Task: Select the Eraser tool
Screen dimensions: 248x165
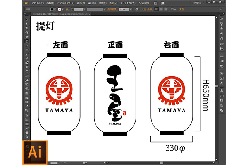Action: coord(27,67)
